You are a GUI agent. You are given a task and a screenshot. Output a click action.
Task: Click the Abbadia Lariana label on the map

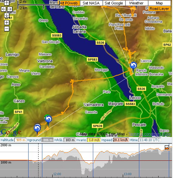pos(79,29)
